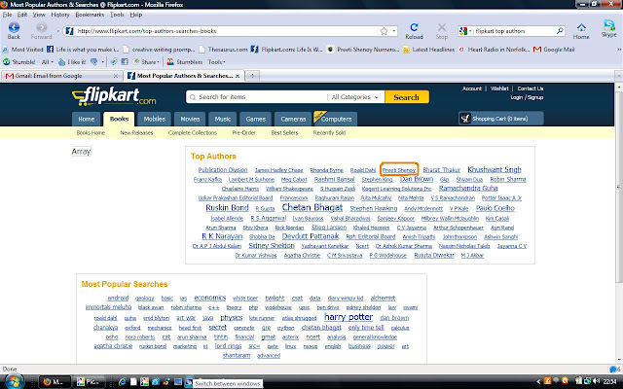Click the harry potter popular search link
Viewport: 623px width, 389px height.
pos(348,317)
